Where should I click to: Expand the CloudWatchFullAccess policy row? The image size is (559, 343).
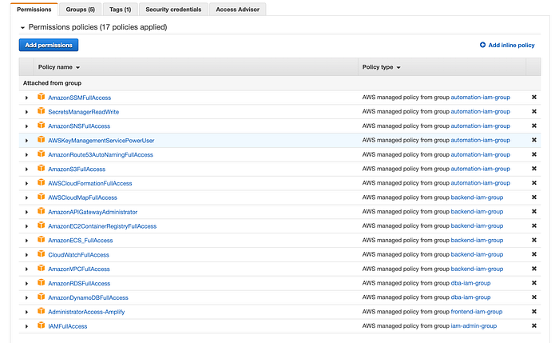pos(26,255)
